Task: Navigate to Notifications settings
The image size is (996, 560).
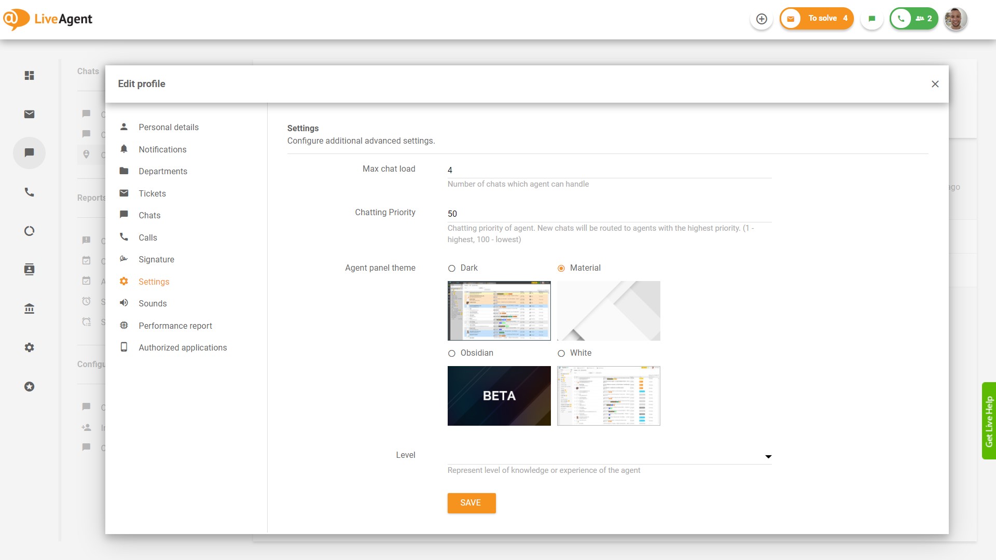Action: [x=162, y=149]
